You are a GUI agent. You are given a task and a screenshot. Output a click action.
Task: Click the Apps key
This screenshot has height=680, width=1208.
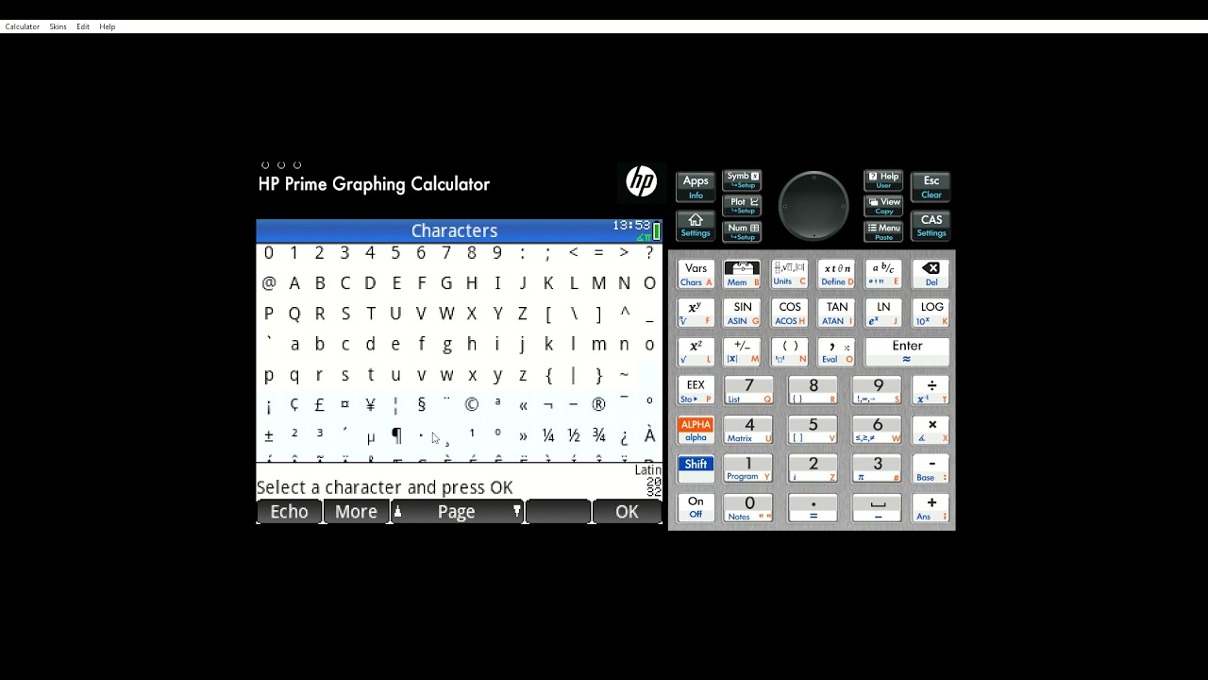(x=696, y=186)
